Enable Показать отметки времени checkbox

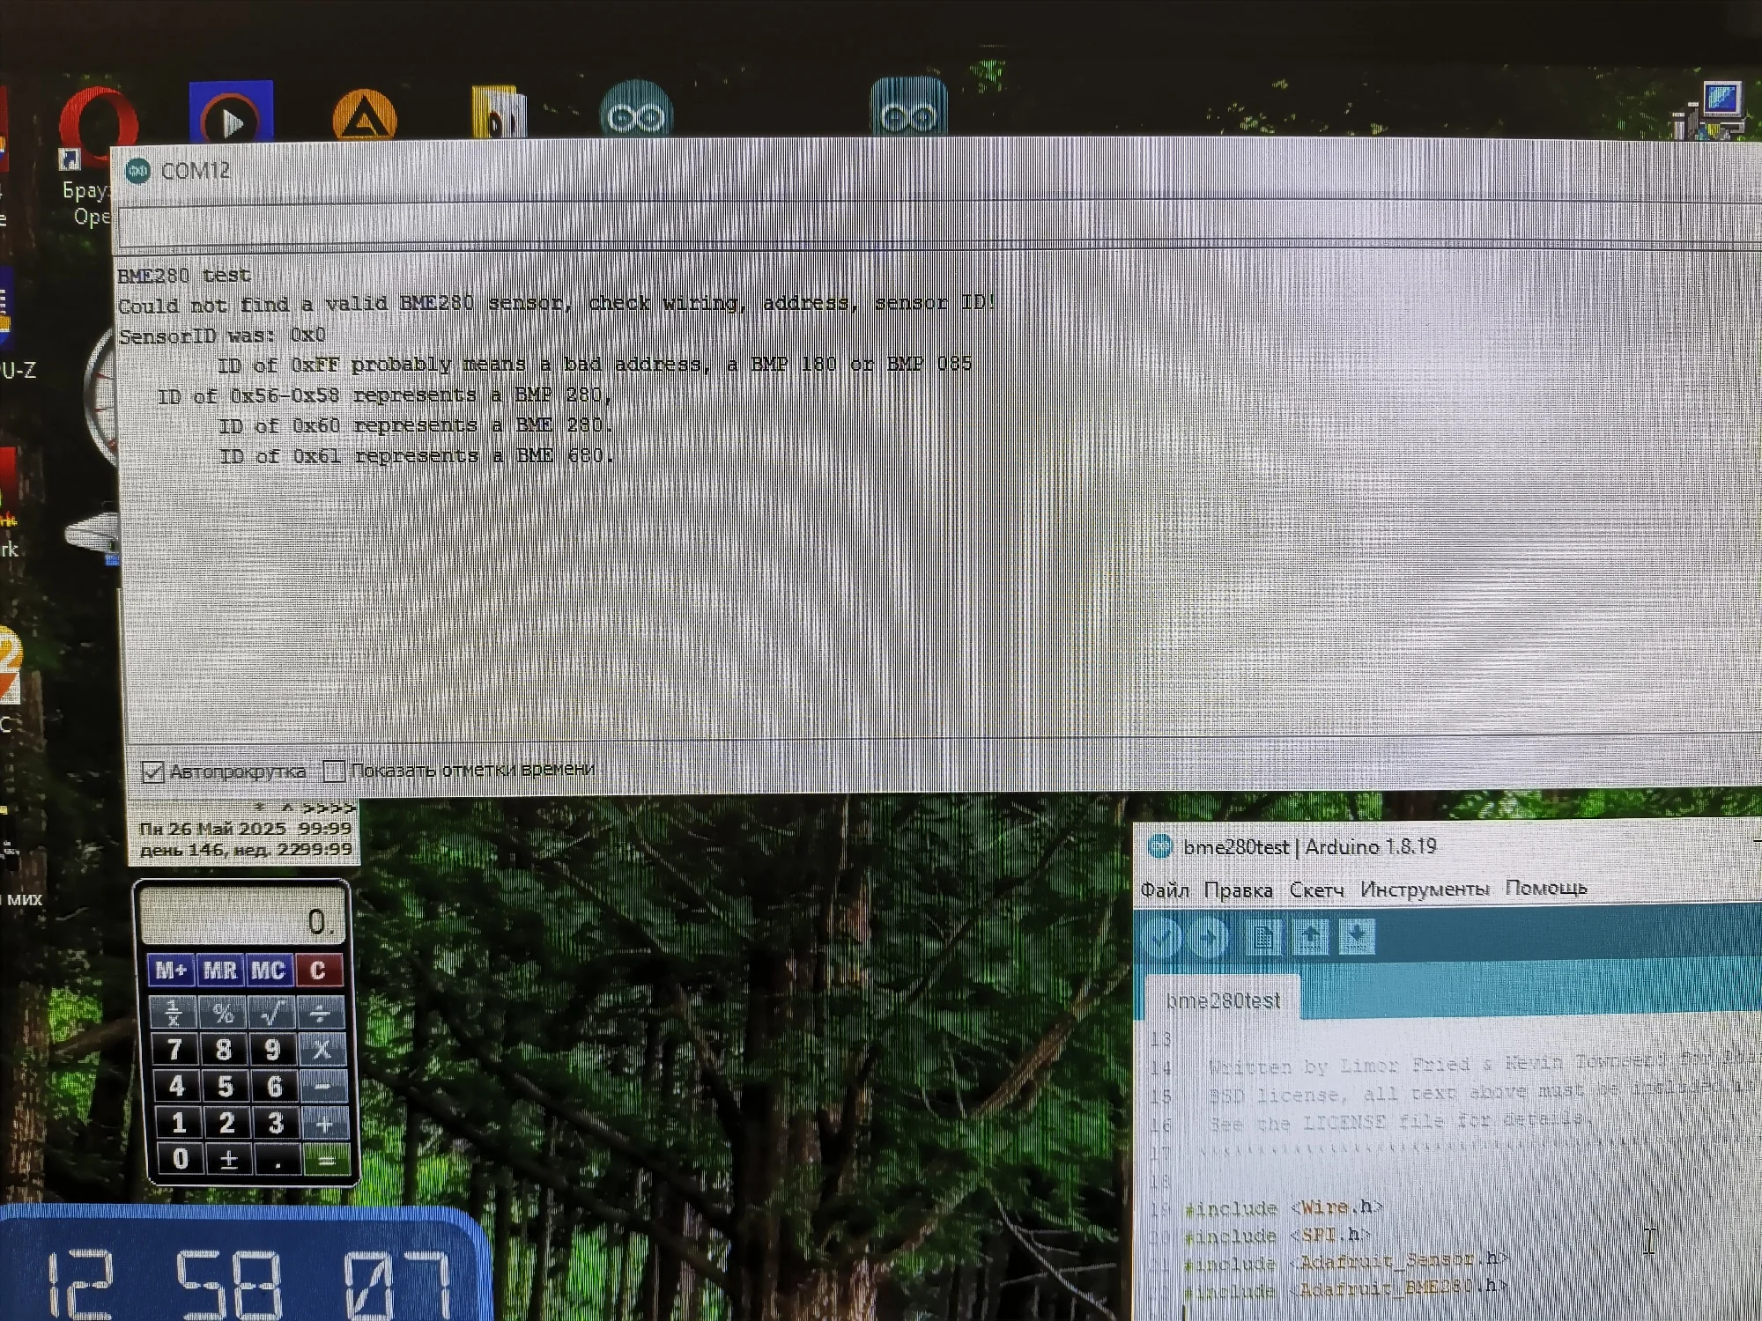[x=334, y=771]
